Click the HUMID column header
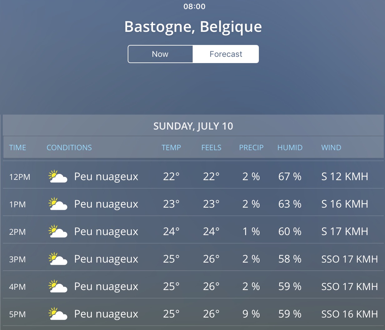This screenshot has height=330, width=385. tap(290, 148)
